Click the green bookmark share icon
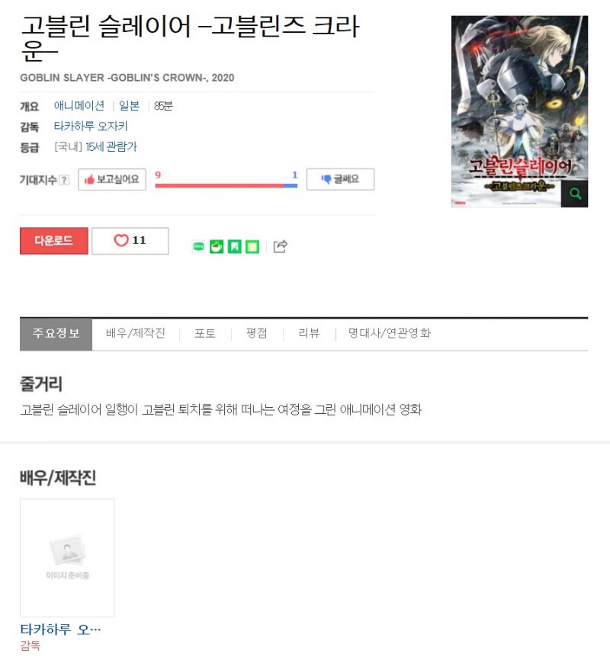 pos(234,246)
